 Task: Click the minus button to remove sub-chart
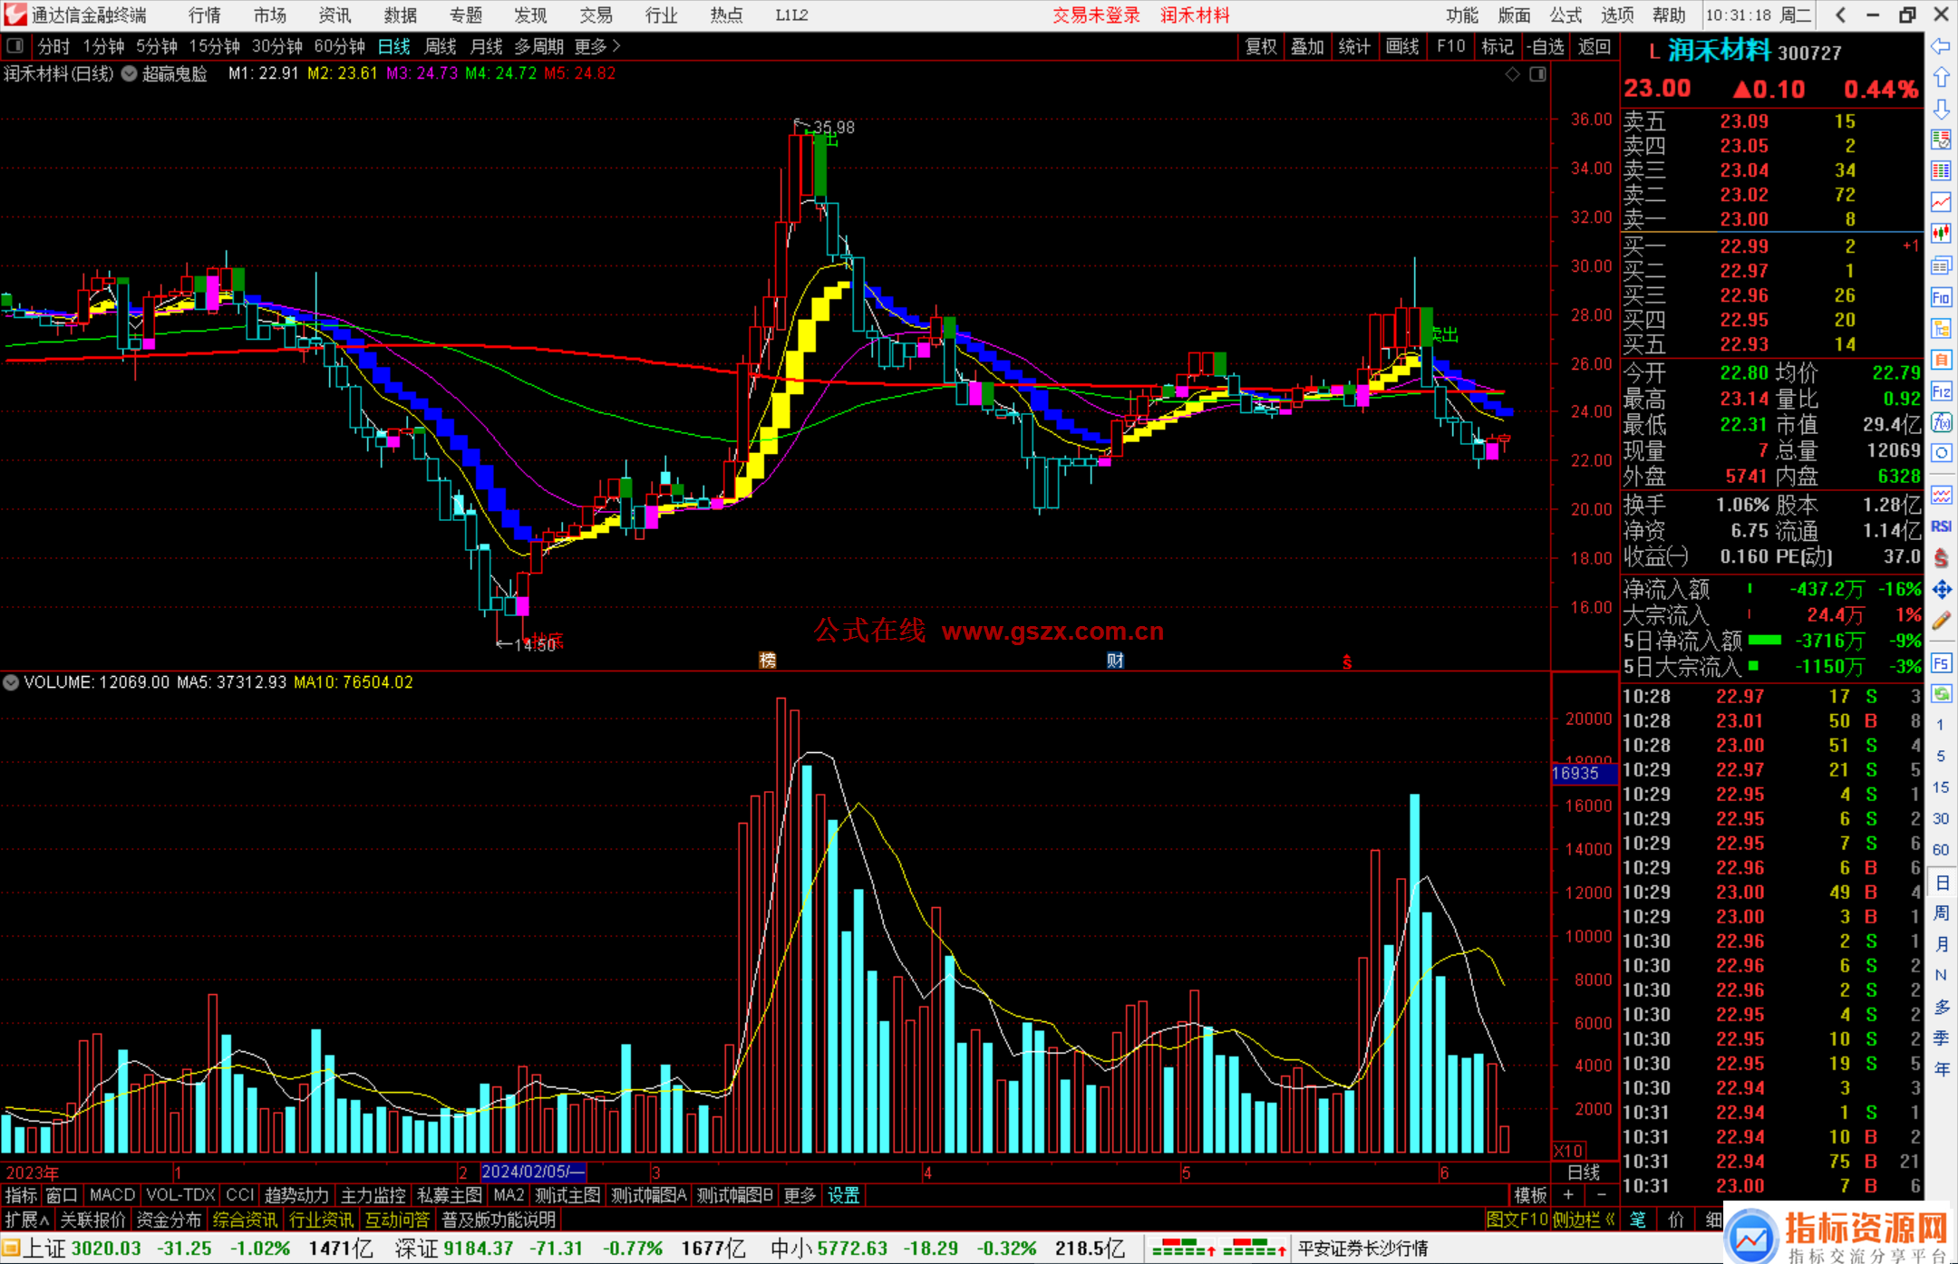click(x=1602, y=1195)
